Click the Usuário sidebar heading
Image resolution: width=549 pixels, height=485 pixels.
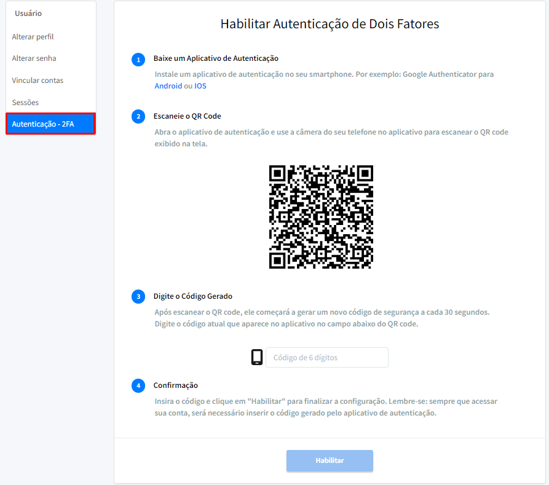28,14
